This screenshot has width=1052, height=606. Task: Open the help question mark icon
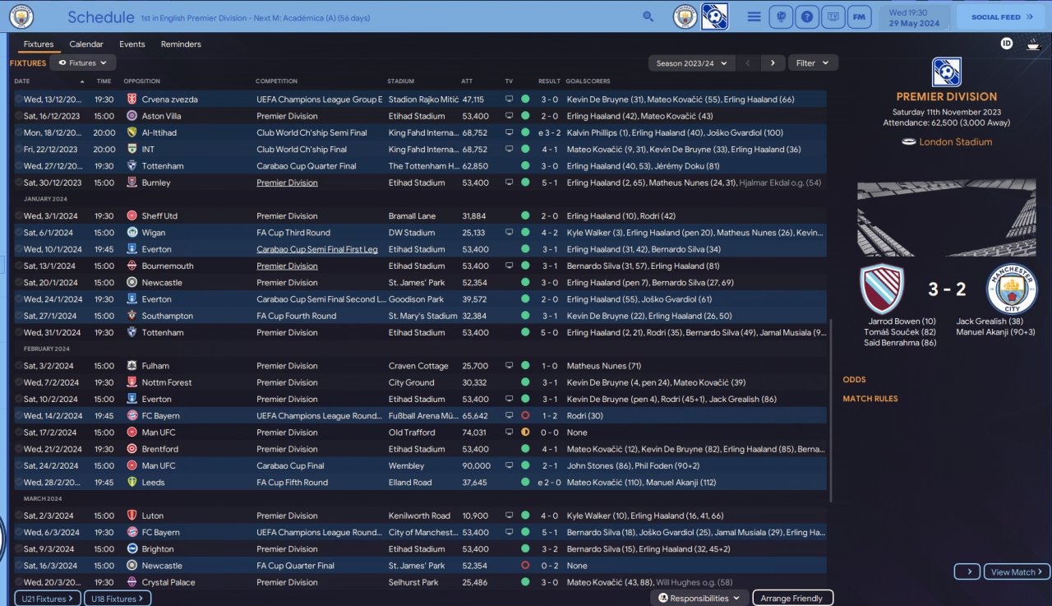[x=807, y=16]
